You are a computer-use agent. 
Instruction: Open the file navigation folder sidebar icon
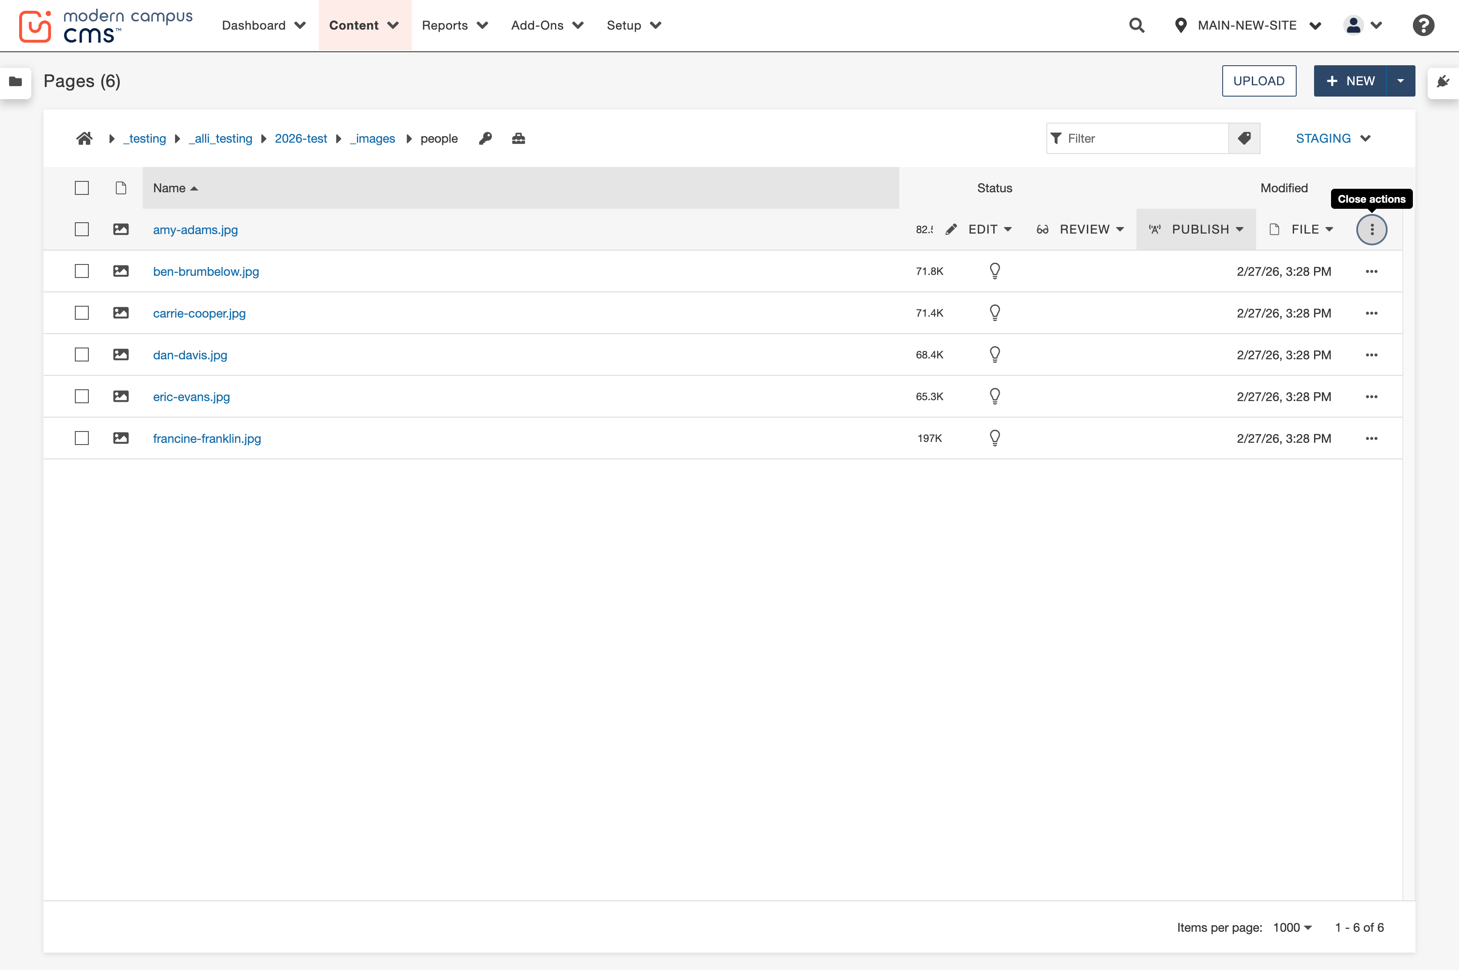[16, 82]
